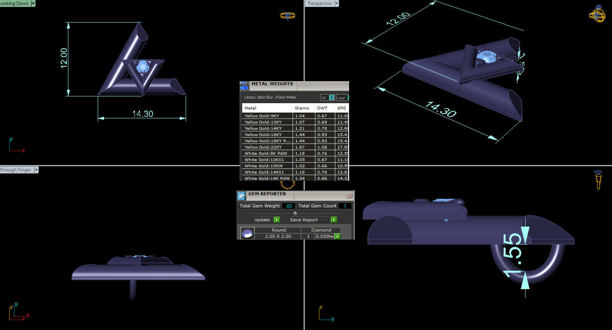
Task: Click the Metal column header
Action: 267,108
